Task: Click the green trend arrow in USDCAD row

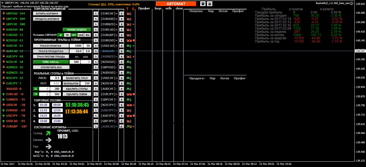Action: (128, 46)
